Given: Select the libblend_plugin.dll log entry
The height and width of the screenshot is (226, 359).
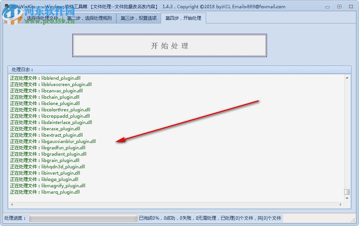Looking at the screenshot, I should (x=45, y=78).
